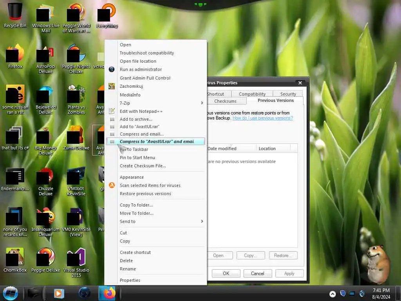Click 'How do I use previous versions?' link
Viewport: 401px width, 301px height.
pyautogui.click(x=263, y=118)
